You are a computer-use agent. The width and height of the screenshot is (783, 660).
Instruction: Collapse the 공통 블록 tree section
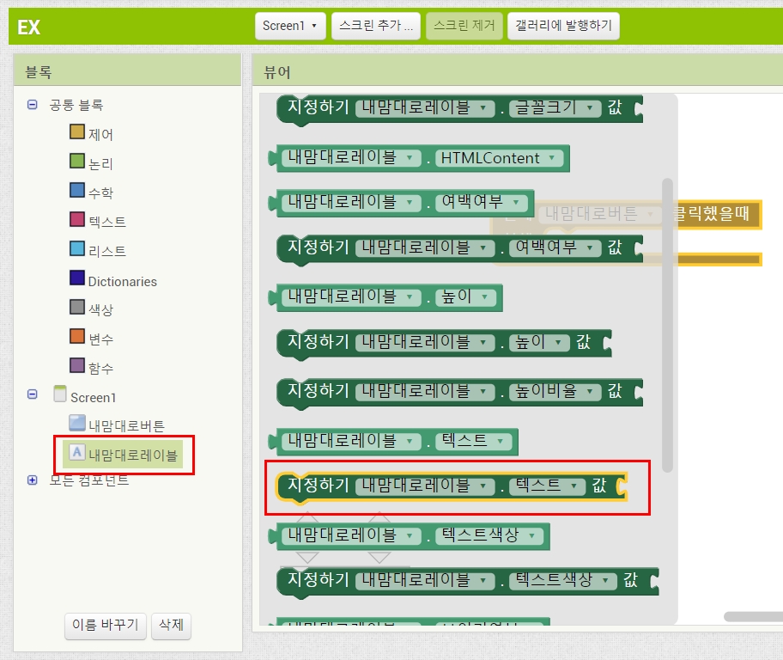(x=32, y=105)
